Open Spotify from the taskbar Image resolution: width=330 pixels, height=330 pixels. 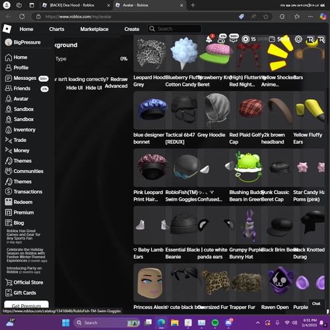(215, 323)
